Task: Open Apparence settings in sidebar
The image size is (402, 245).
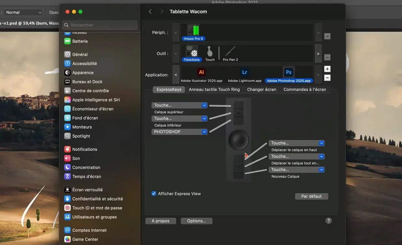Action: click(79, 72)
